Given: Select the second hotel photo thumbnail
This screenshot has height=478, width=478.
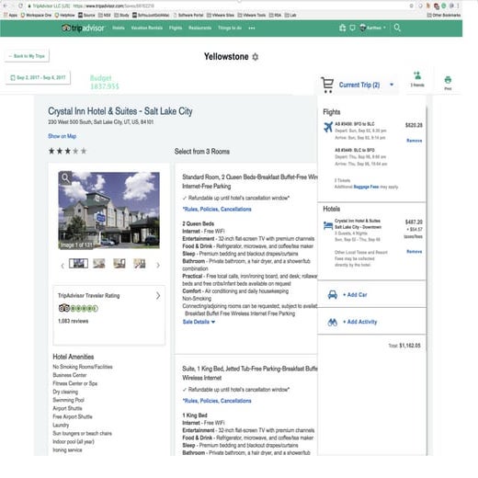Looking at the screenshot, I should [99, 264].
